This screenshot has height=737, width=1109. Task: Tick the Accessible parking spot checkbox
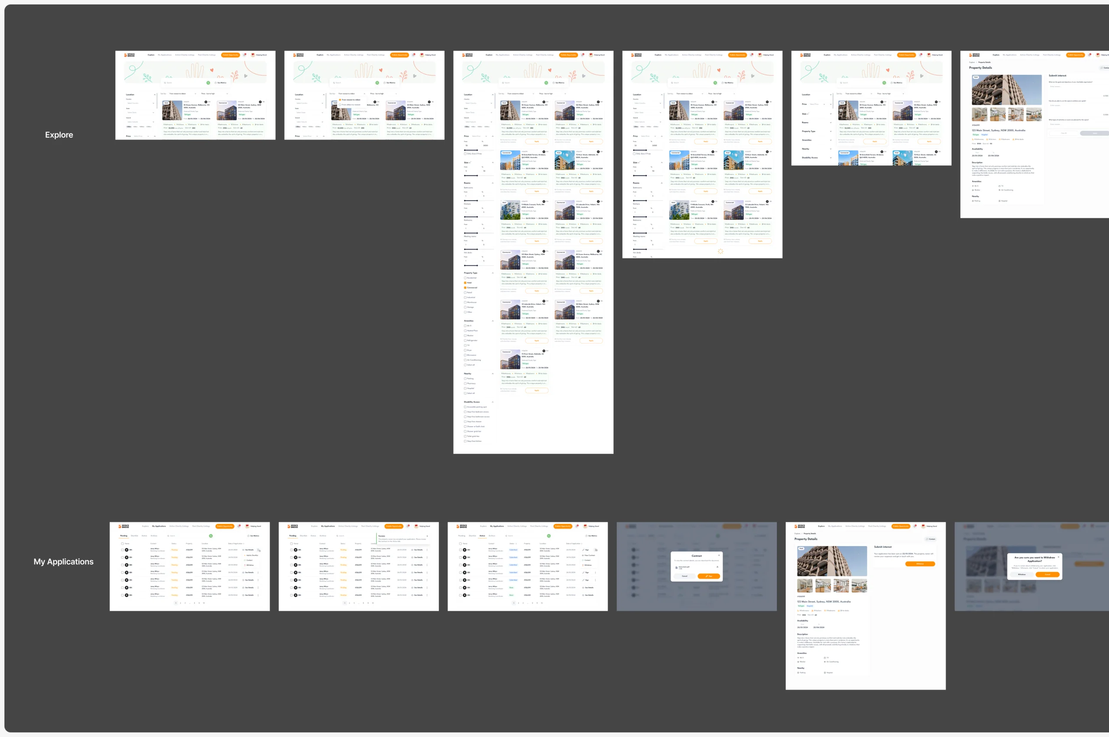click(465, 407)
